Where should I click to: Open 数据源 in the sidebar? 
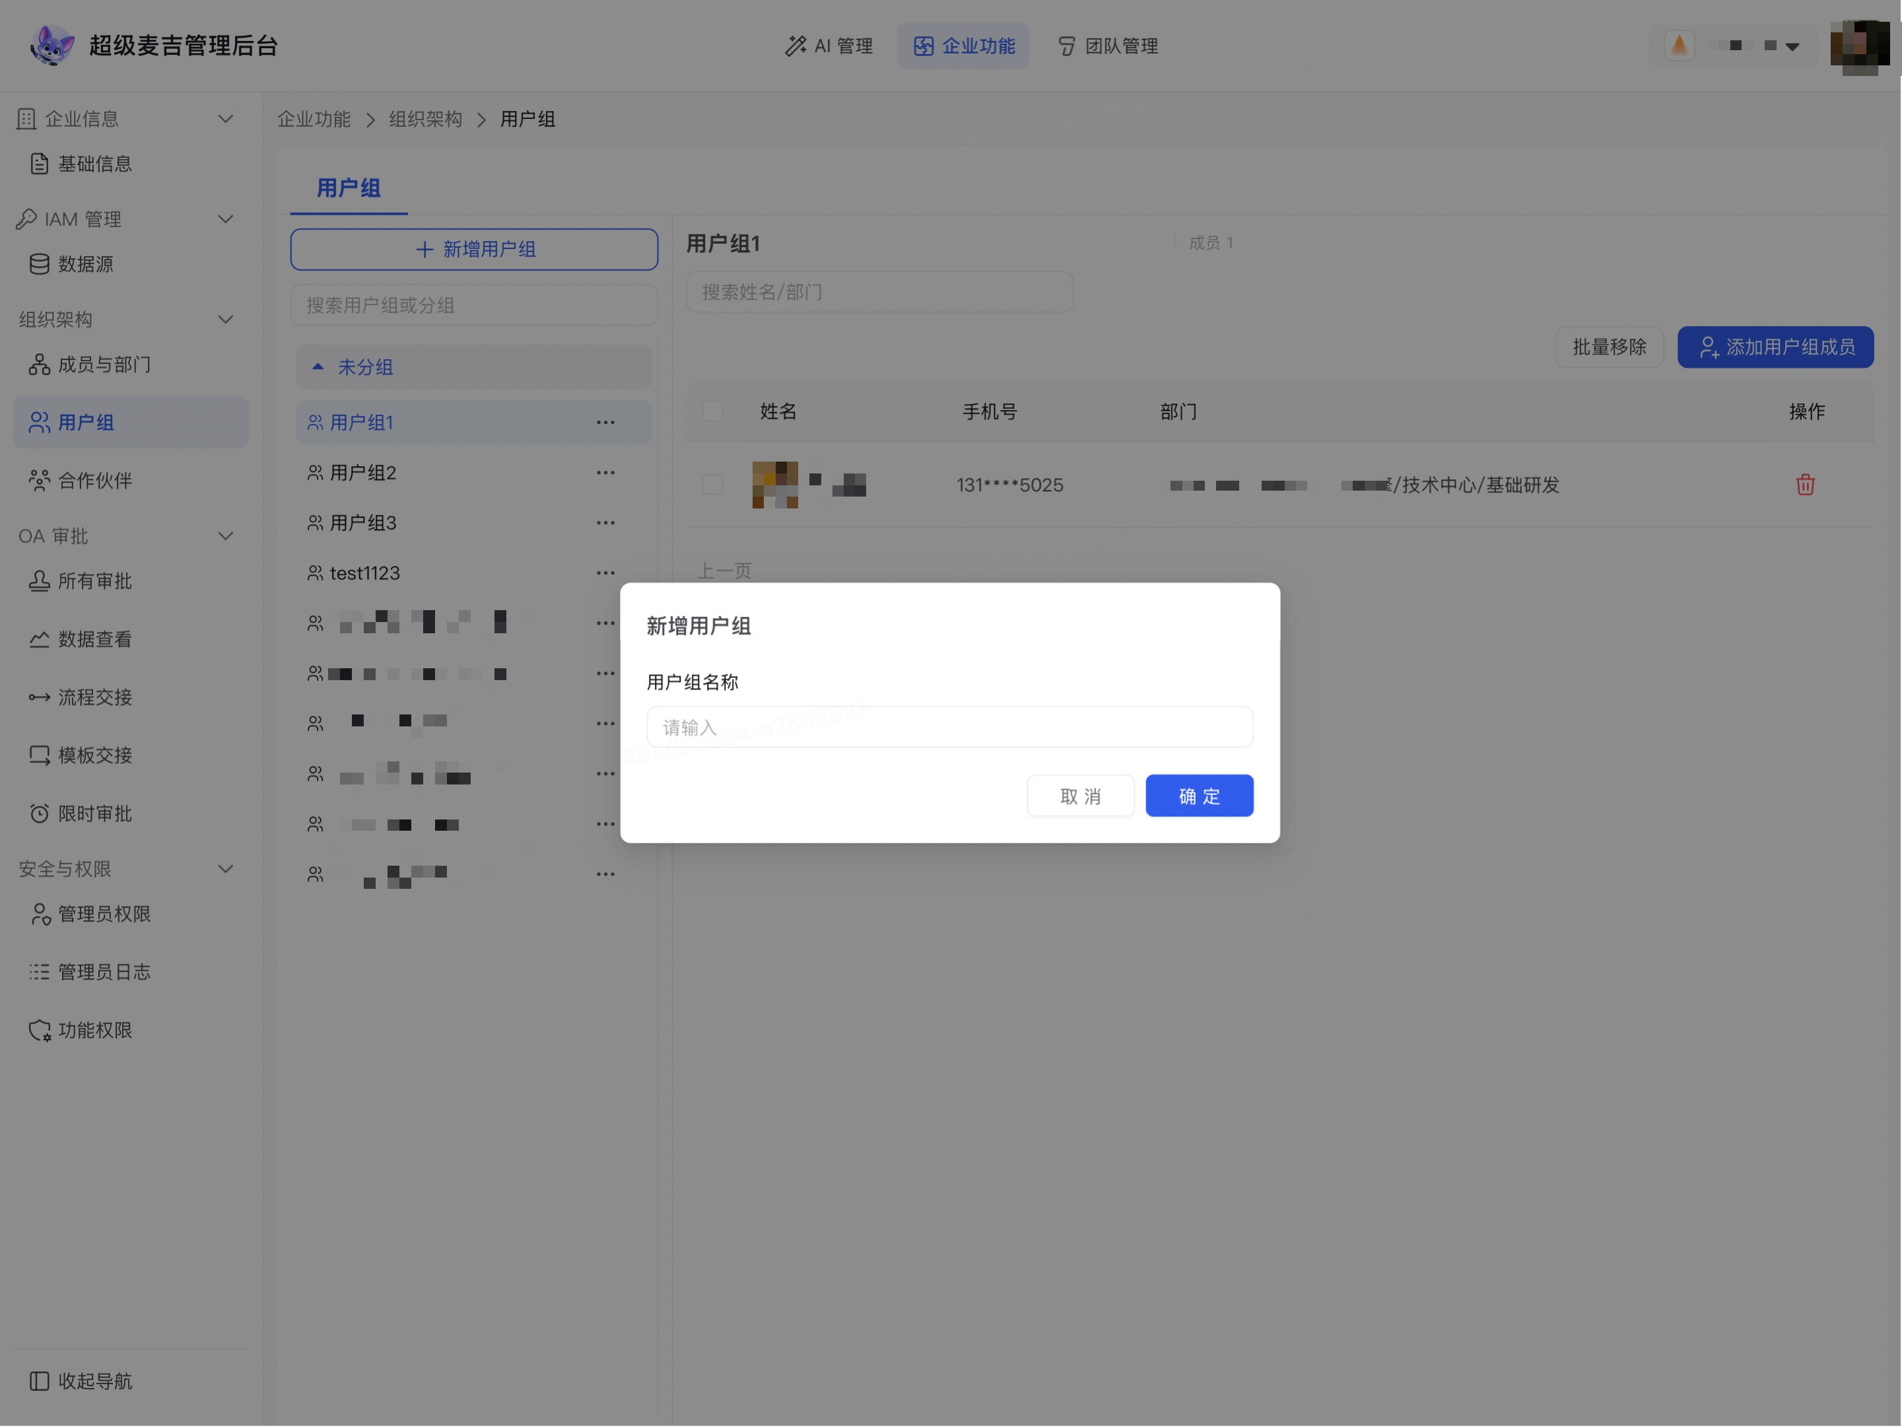tap(85, 264)
